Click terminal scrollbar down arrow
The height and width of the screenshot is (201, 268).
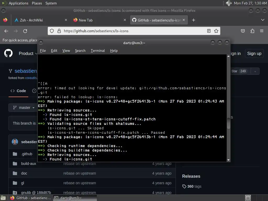point(228,160)
